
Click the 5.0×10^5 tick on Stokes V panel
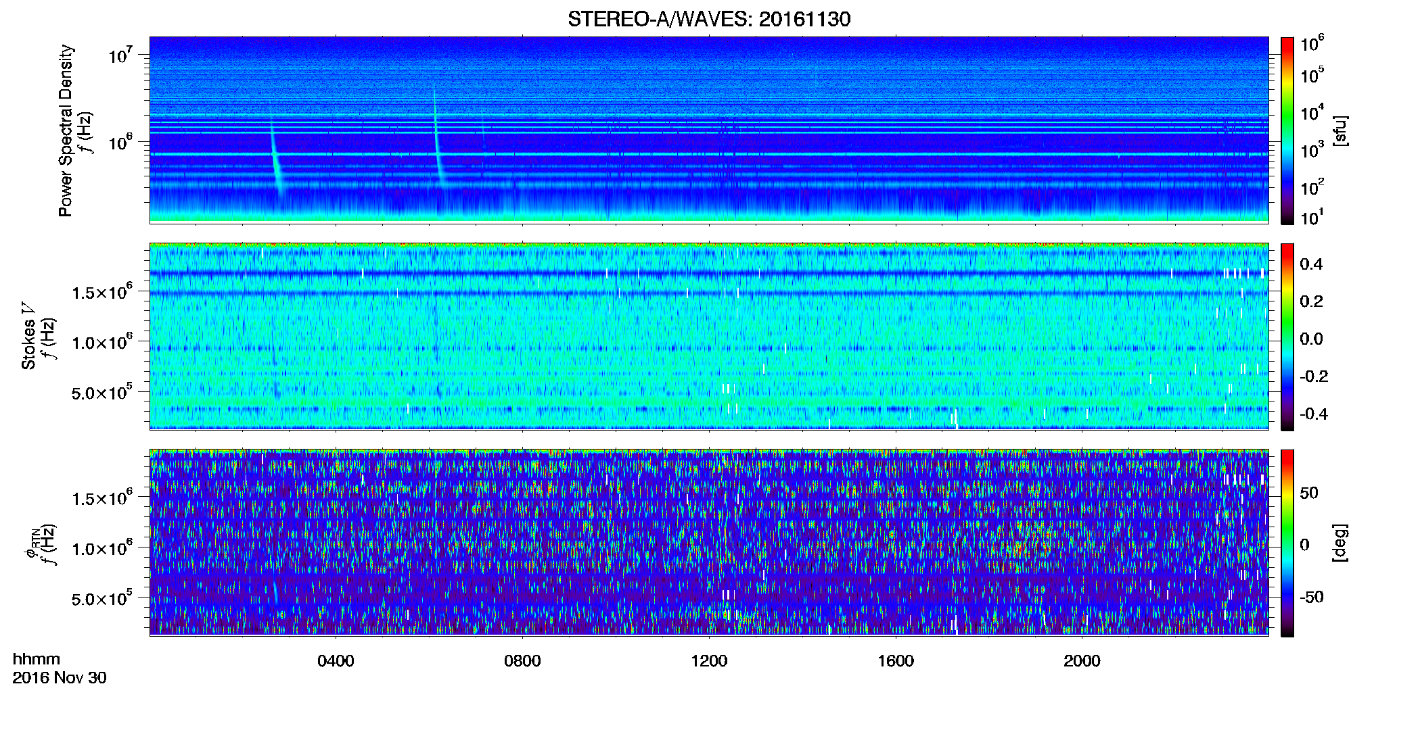click(x=101, y=392)
